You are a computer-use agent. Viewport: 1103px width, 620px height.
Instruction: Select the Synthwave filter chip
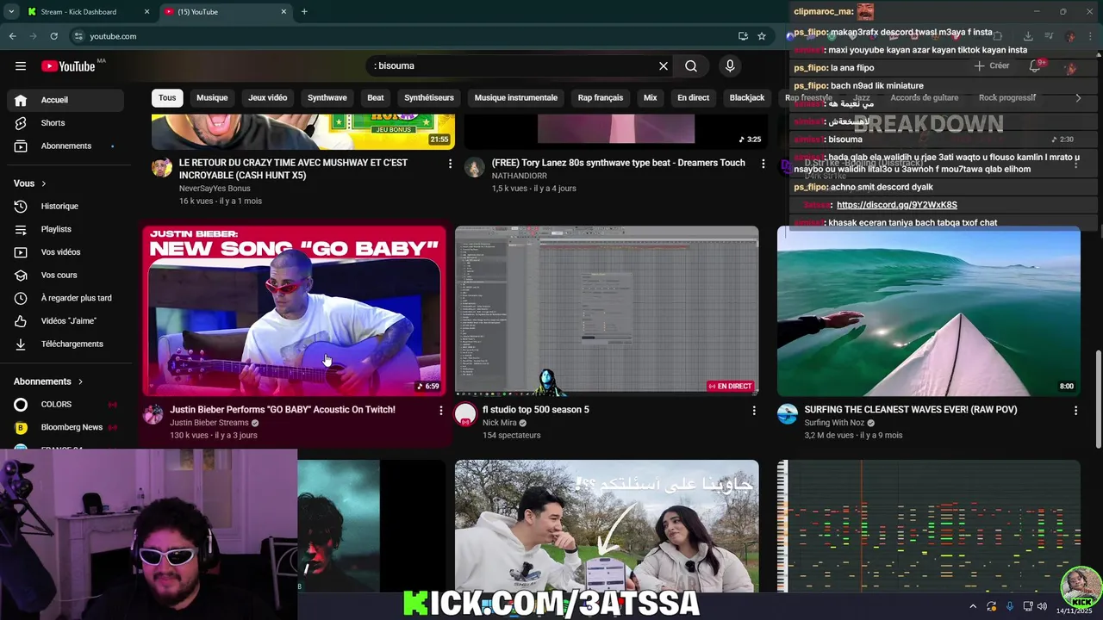pyautogui.click(x=327, y=98)
